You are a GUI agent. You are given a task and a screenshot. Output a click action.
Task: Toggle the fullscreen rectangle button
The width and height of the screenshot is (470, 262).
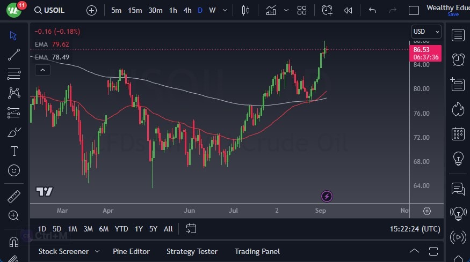414,10
